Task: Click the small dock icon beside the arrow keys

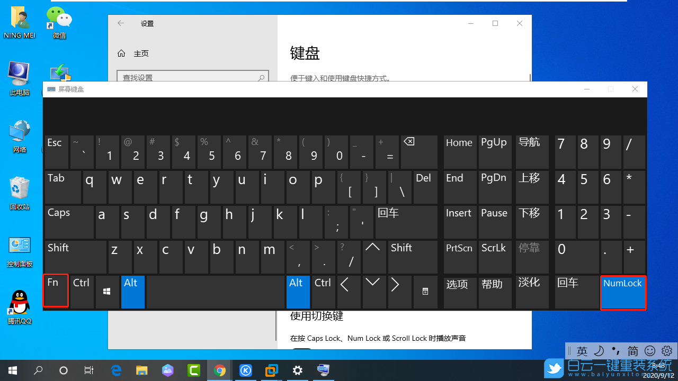Action: click(x=425, y=292)
